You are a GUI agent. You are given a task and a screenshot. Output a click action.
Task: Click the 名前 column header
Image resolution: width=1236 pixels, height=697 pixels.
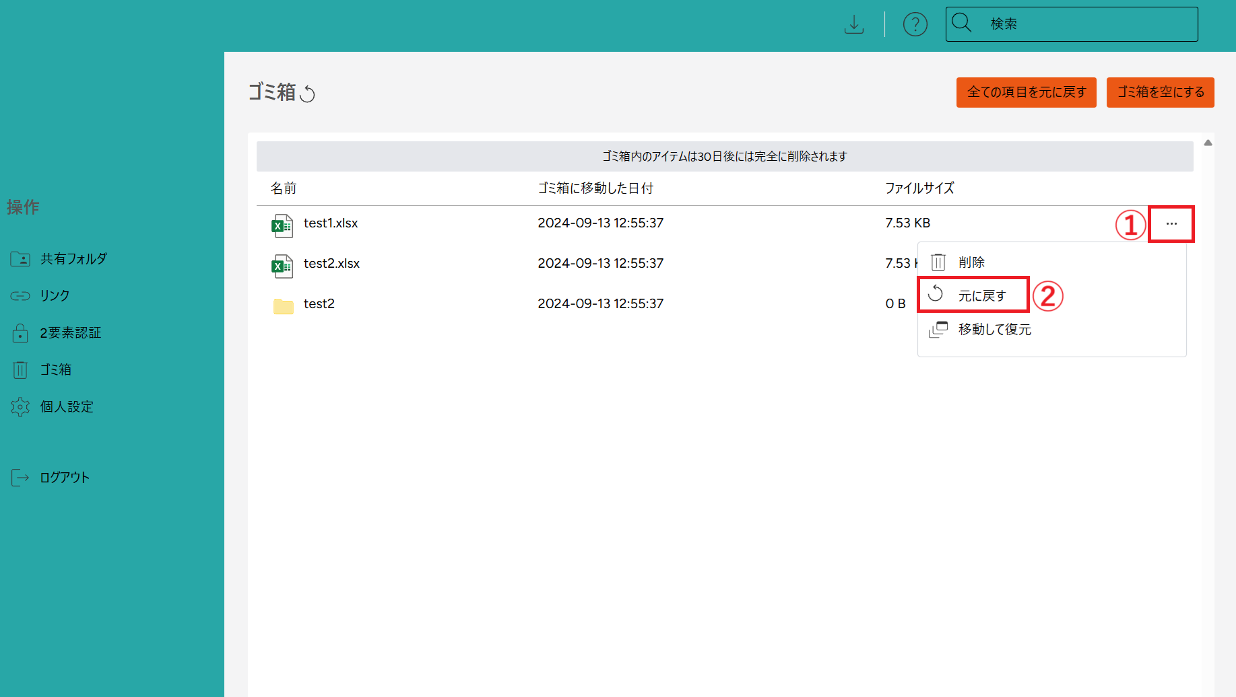click(x=284, y=188)
